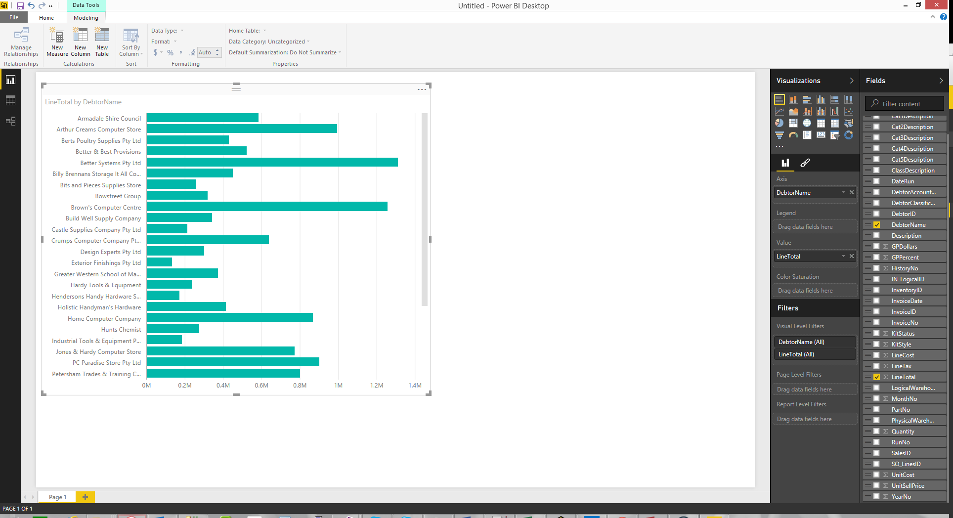
Task: Open the Format paintbrush pane
Action: tap(805, 163)
